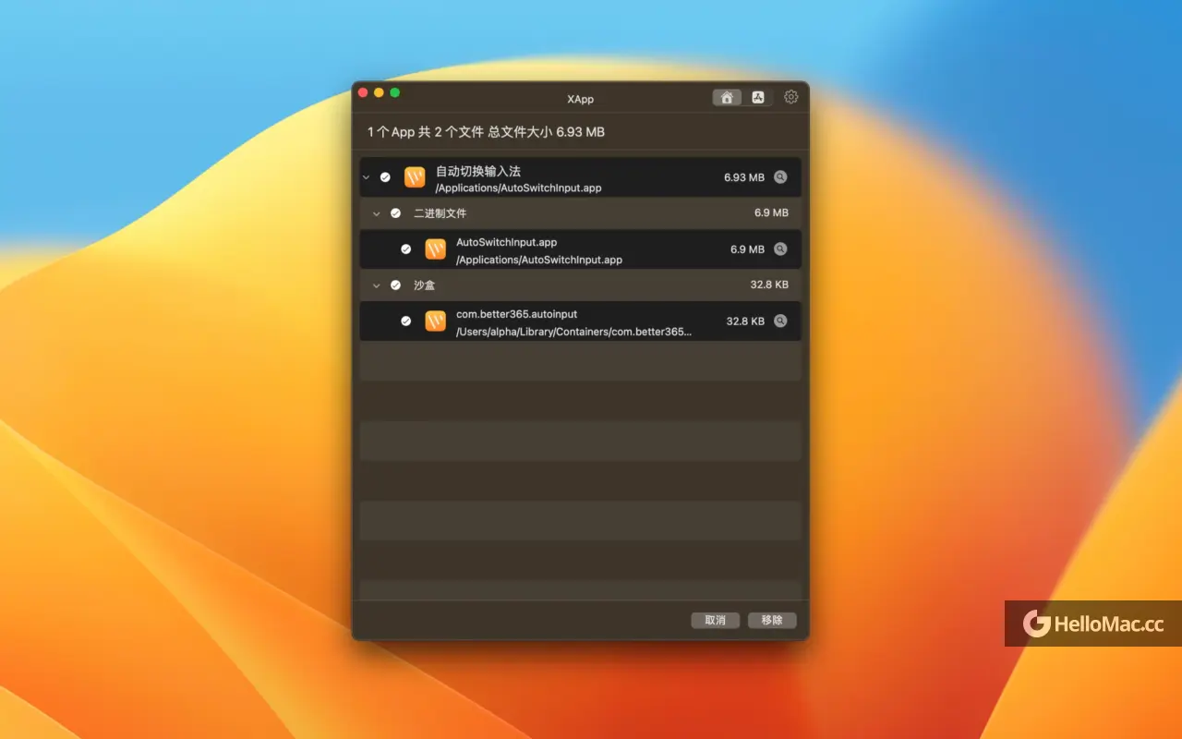Click the 自动切换输入法 orange app icon
The height and width of the screenshot is (739, 1182).
coord(415,177)
